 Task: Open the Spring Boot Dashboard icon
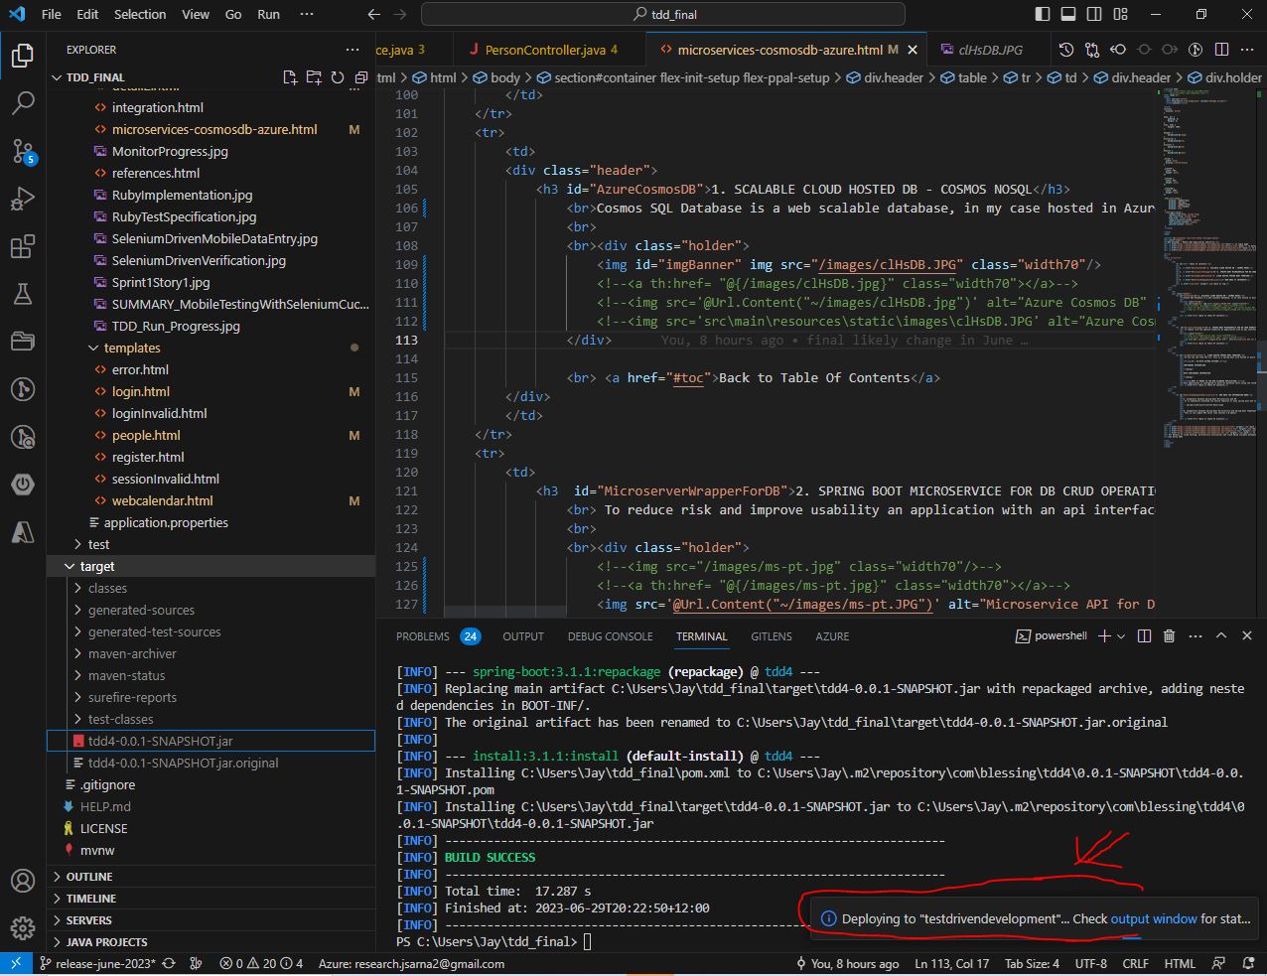pyautogui.click(x=24, y=485)
